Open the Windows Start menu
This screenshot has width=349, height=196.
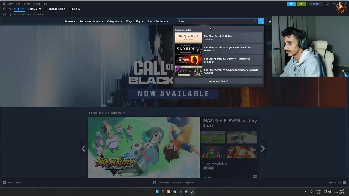(x=157, y=192)
